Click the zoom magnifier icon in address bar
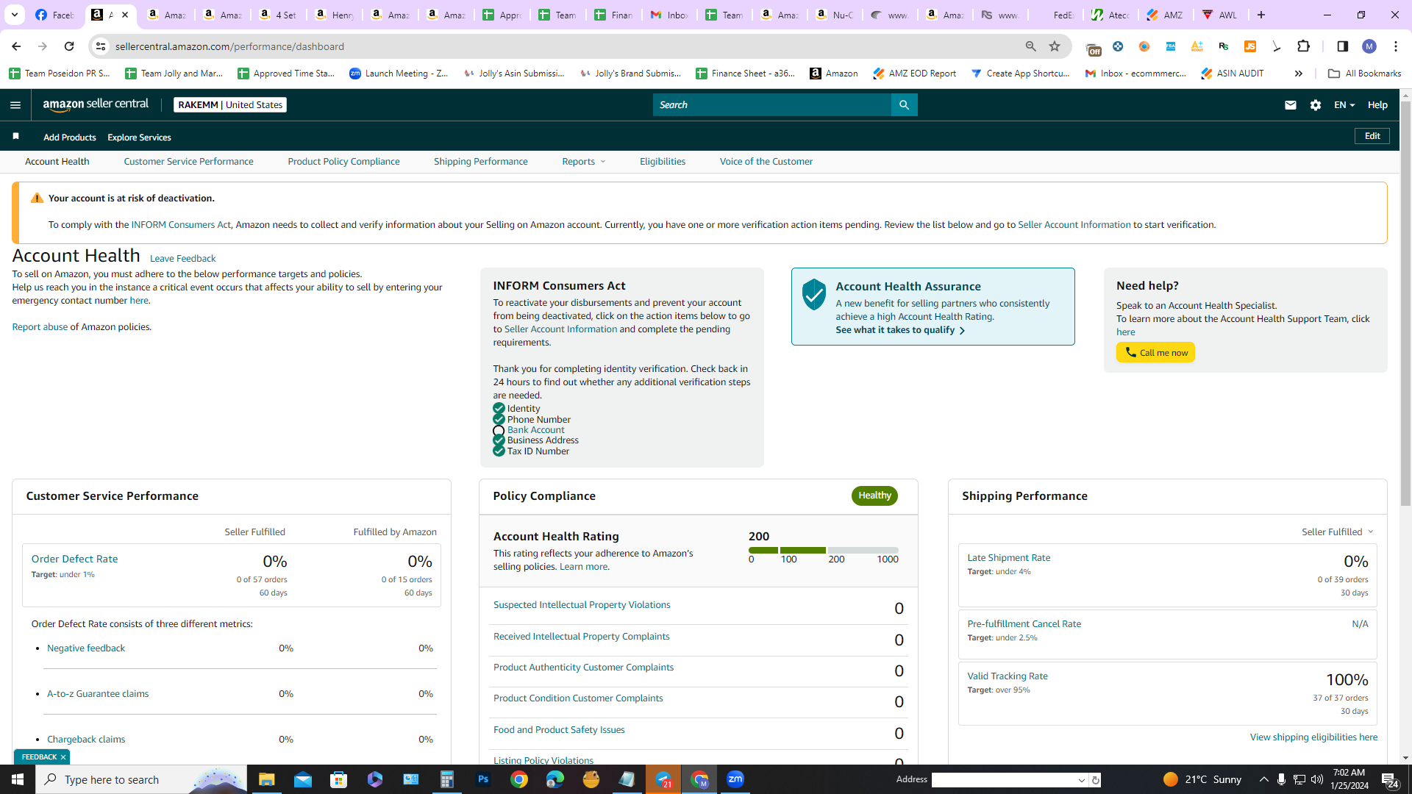Image resolution: width=1412 pixels, height=794 pixels. 1031,46
